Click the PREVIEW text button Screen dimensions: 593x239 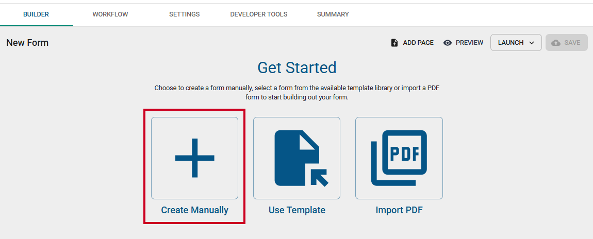(469, 43)
